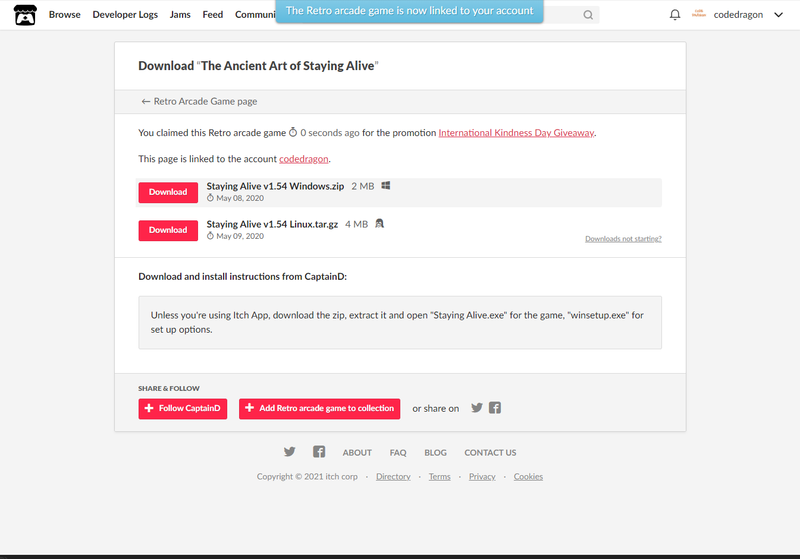Open the Cookies footer link
This screenshot has height=559, width=800.
pyautogui.click(x=528, y=476)
